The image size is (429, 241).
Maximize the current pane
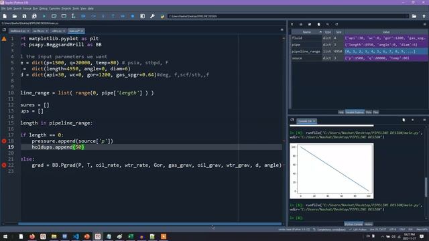[x=143, y=16]
